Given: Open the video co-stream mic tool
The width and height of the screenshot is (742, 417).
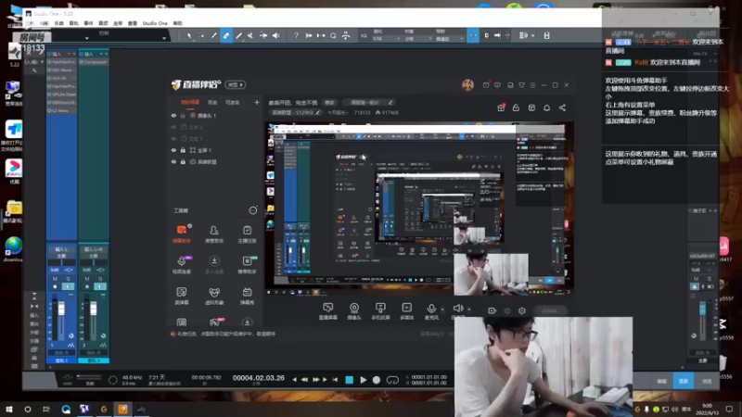Looking at the screenshot, I should pos(182,265).
